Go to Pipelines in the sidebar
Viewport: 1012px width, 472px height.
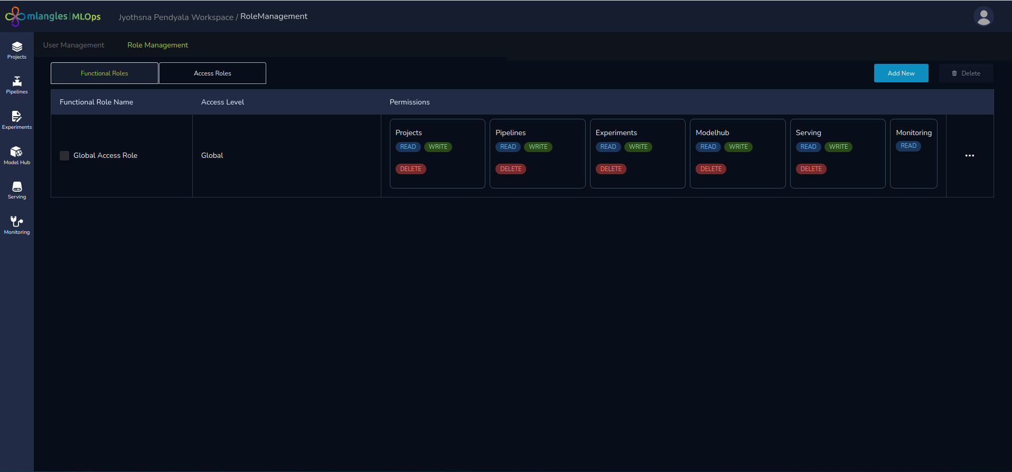[17, 85]
